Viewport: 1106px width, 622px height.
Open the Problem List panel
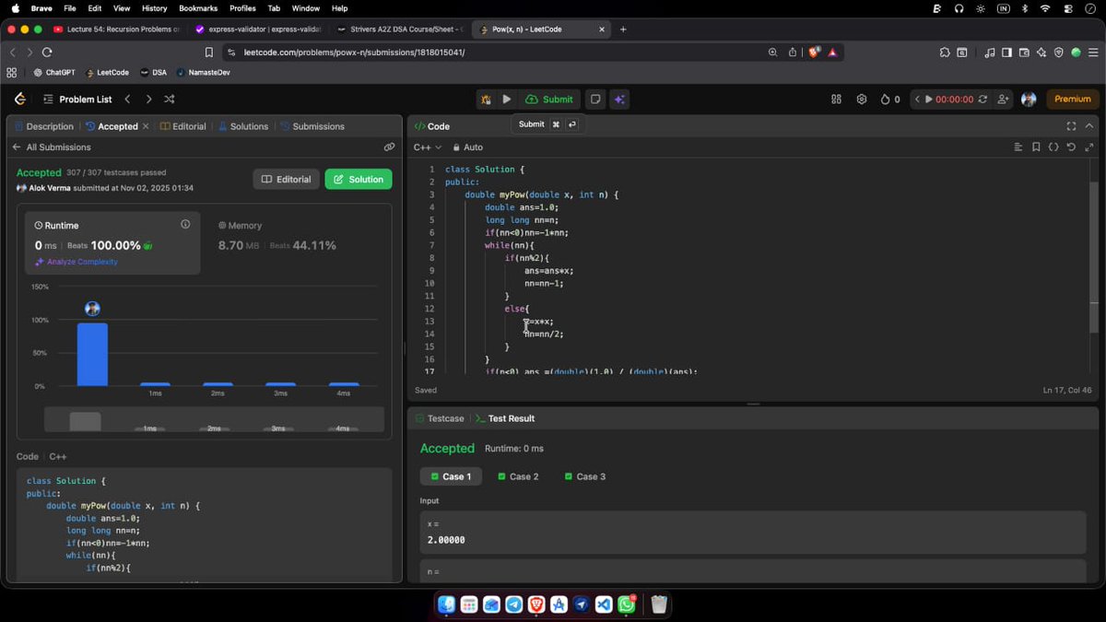(77, 99)
